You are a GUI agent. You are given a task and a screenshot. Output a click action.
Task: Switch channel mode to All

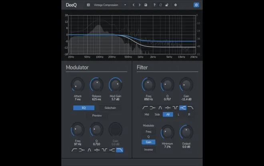[x=168, y=114]
